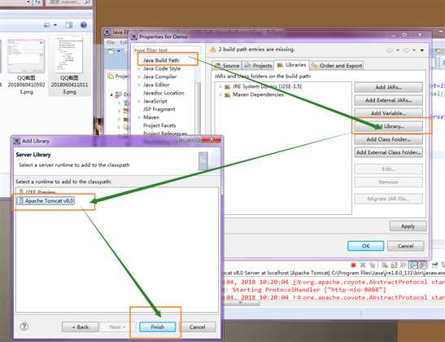The height and width of the screenshot is (342, 445).
Task: Click the Add Library... button
Action: pos(388,126)
